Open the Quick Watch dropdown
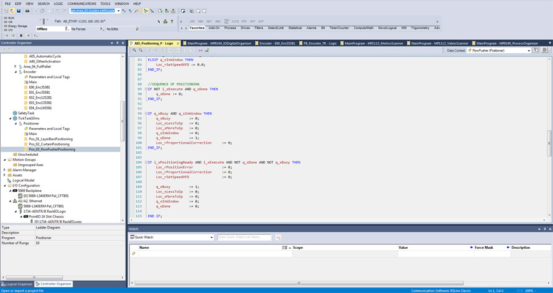 [211, 237]
